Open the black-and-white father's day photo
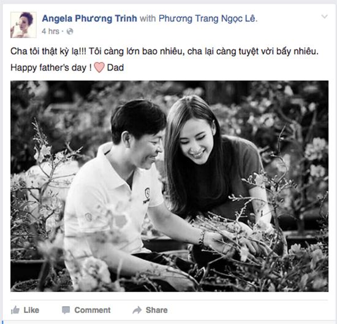The image size is (337, 324). click(169, 186)
